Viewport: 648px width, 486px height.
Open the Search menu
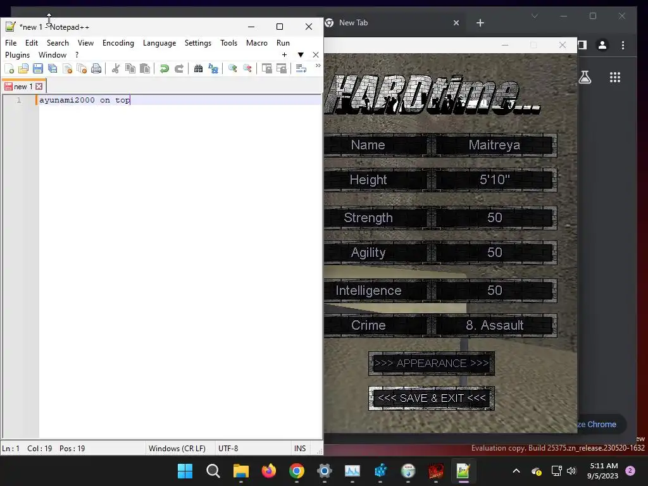pyautogui.click(x=58, y=43)
